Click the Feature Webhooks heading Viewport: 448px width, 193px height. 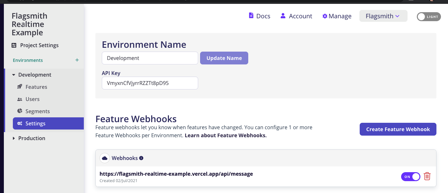(136, 119)
